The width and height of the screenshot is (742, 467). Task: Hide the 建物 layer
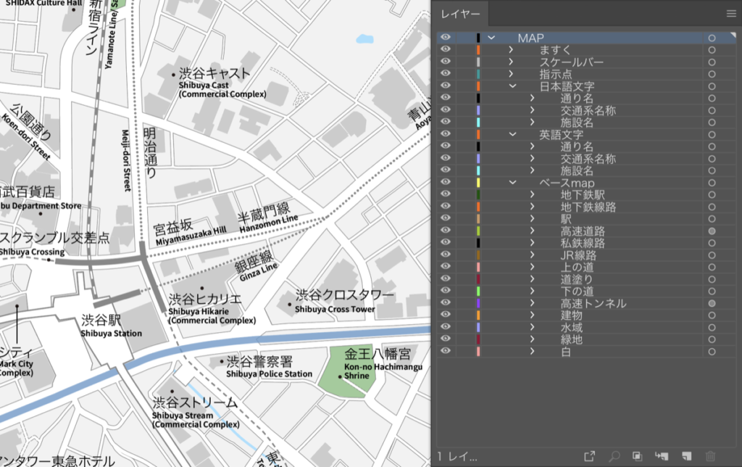tap(446, 315)
